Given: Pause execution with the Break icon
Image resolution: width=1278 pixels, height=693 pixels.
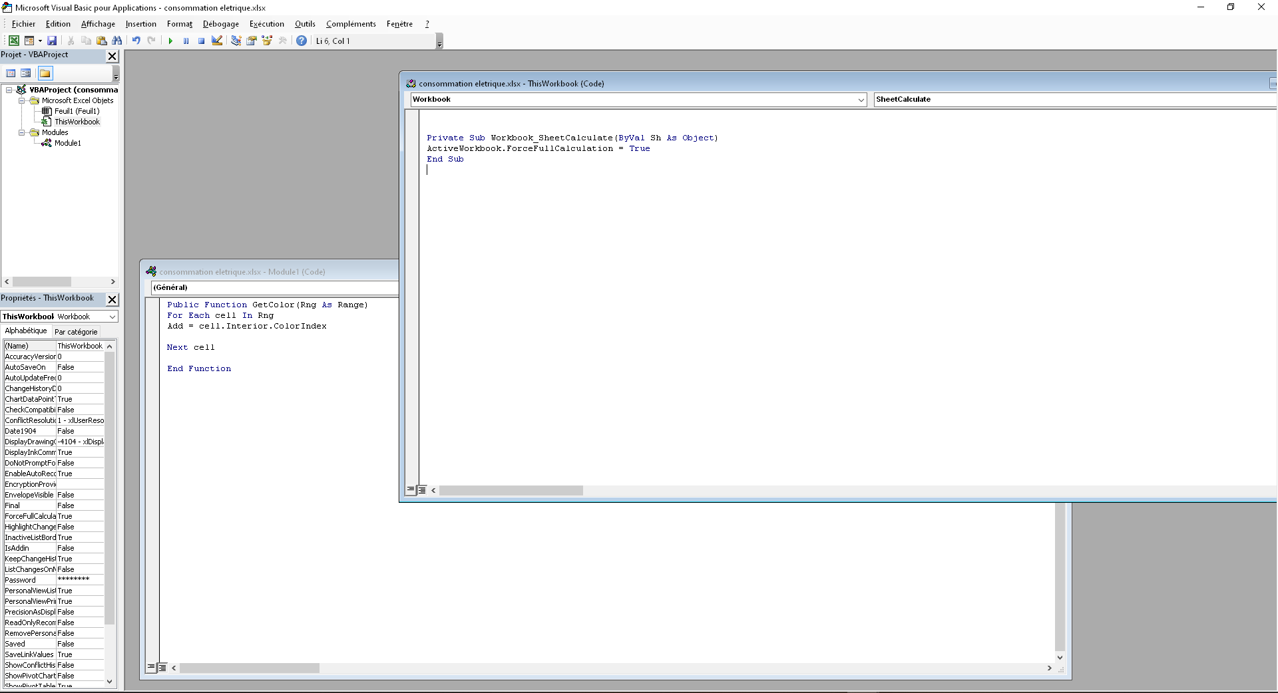Looking at the screenshot, I should tap(186, 41).
